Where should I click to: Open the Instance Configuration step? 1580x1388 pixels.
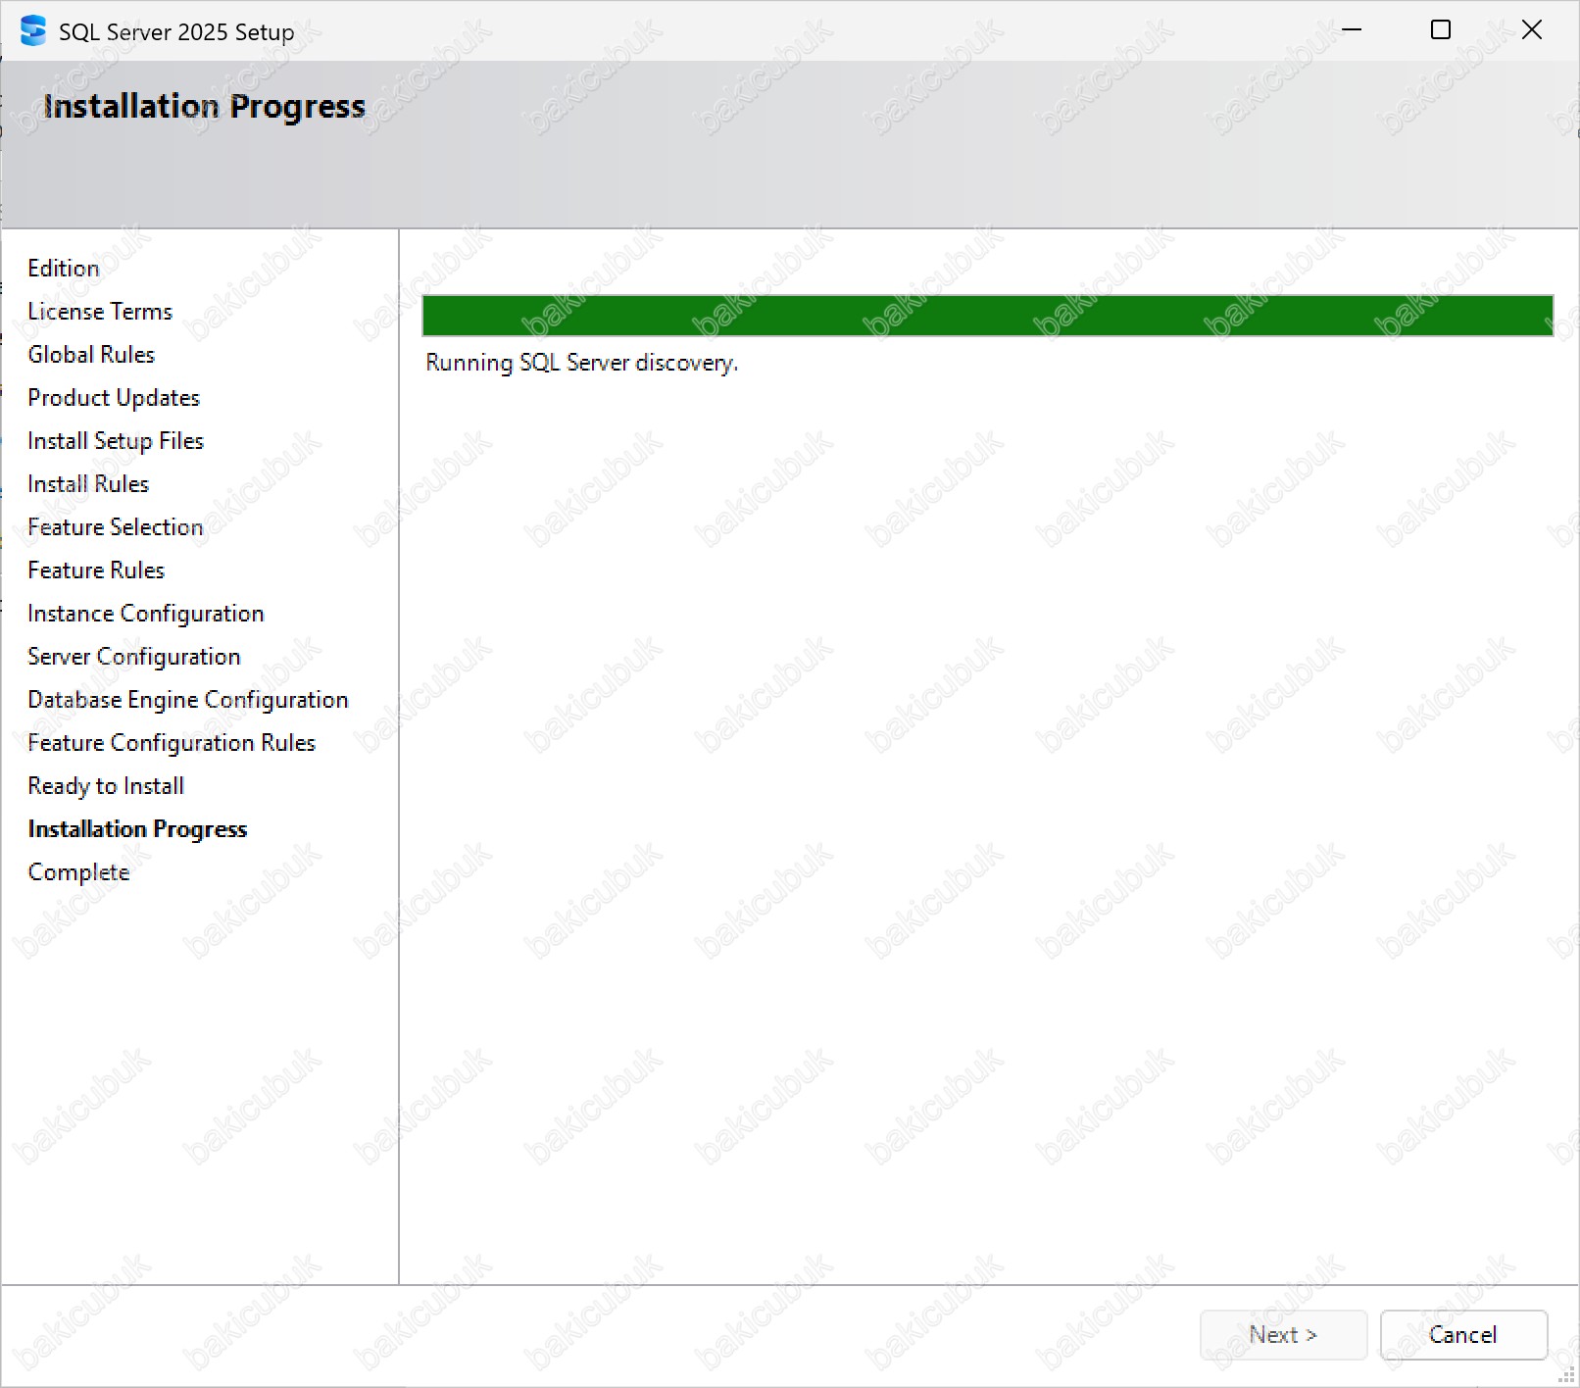click(x=146, y=614)
